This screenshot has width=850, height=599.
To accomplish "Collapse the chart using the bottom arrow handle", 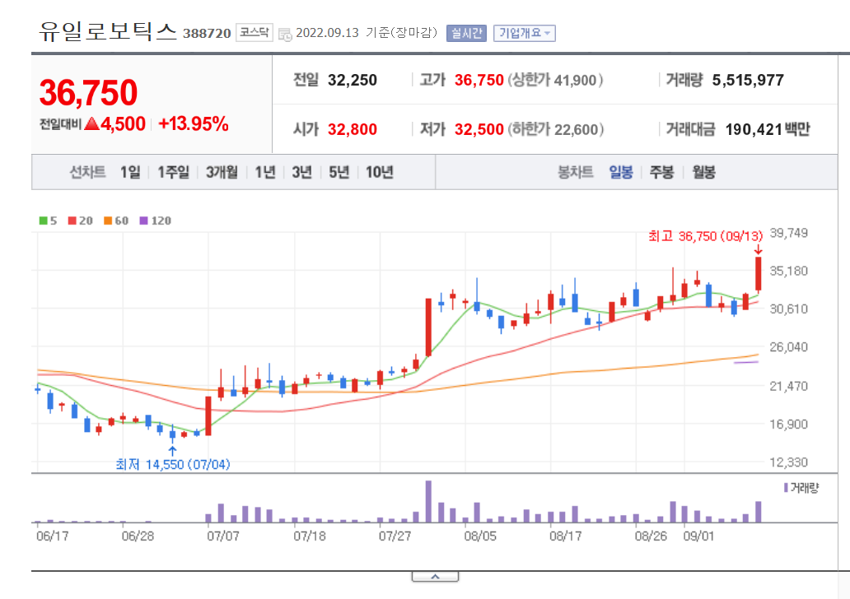I will [x=436, y=577].
